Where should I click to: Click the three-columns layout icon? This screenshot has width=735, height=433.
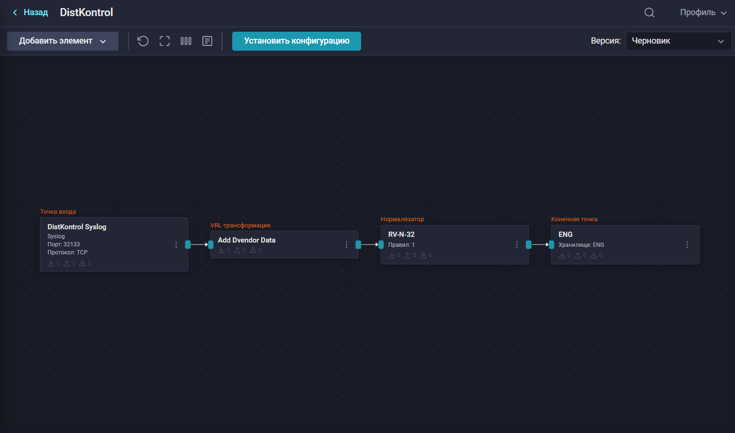pos(186,41)
